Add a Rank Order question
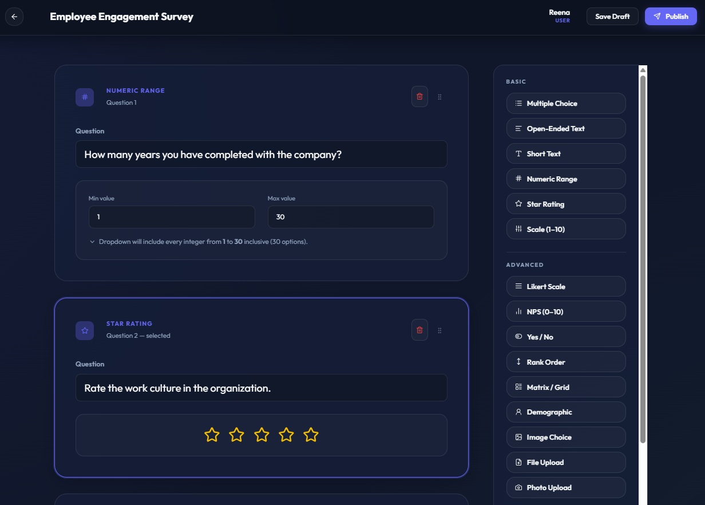The width and height of the screenshot is (705, 505). pos(566,362)
